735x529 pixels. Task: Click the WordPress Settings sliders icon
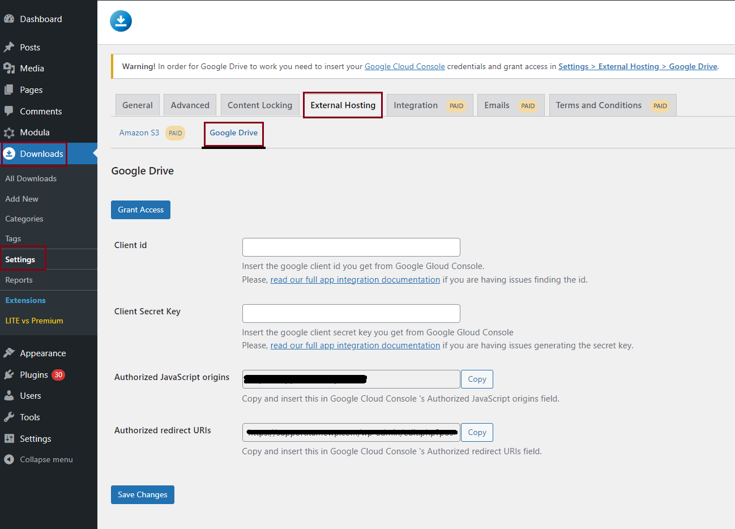(x=9, y=438)
